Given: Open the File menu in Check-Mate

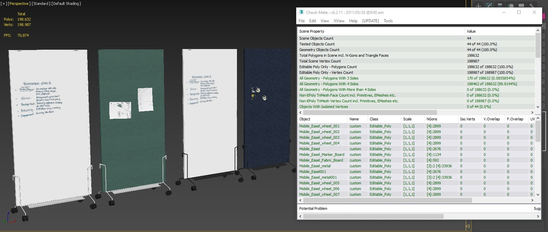Looking at the screenshot, I should pyautogui.click(x=302, y=21).
